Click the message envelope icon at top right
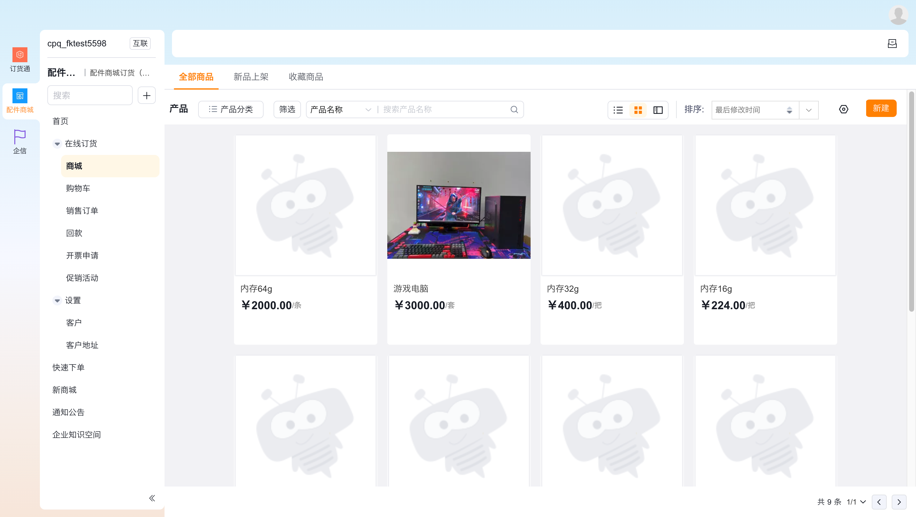Screen dimensions: 916x517 [892, 43]
